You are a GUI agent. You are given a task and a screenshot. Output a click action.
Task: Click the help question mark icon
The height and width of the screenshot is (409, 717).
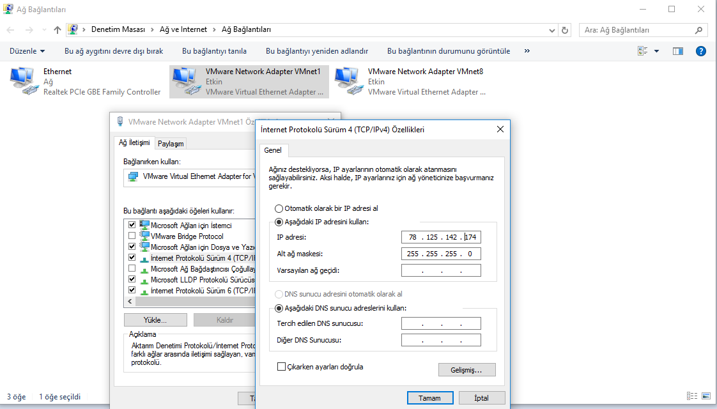pyautogui.click(x=700, y=51)
